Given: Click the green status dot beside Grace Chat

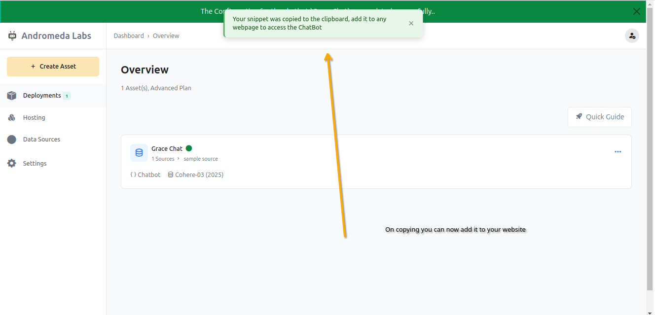Looking at the screenshot, I should pos(189,148).
